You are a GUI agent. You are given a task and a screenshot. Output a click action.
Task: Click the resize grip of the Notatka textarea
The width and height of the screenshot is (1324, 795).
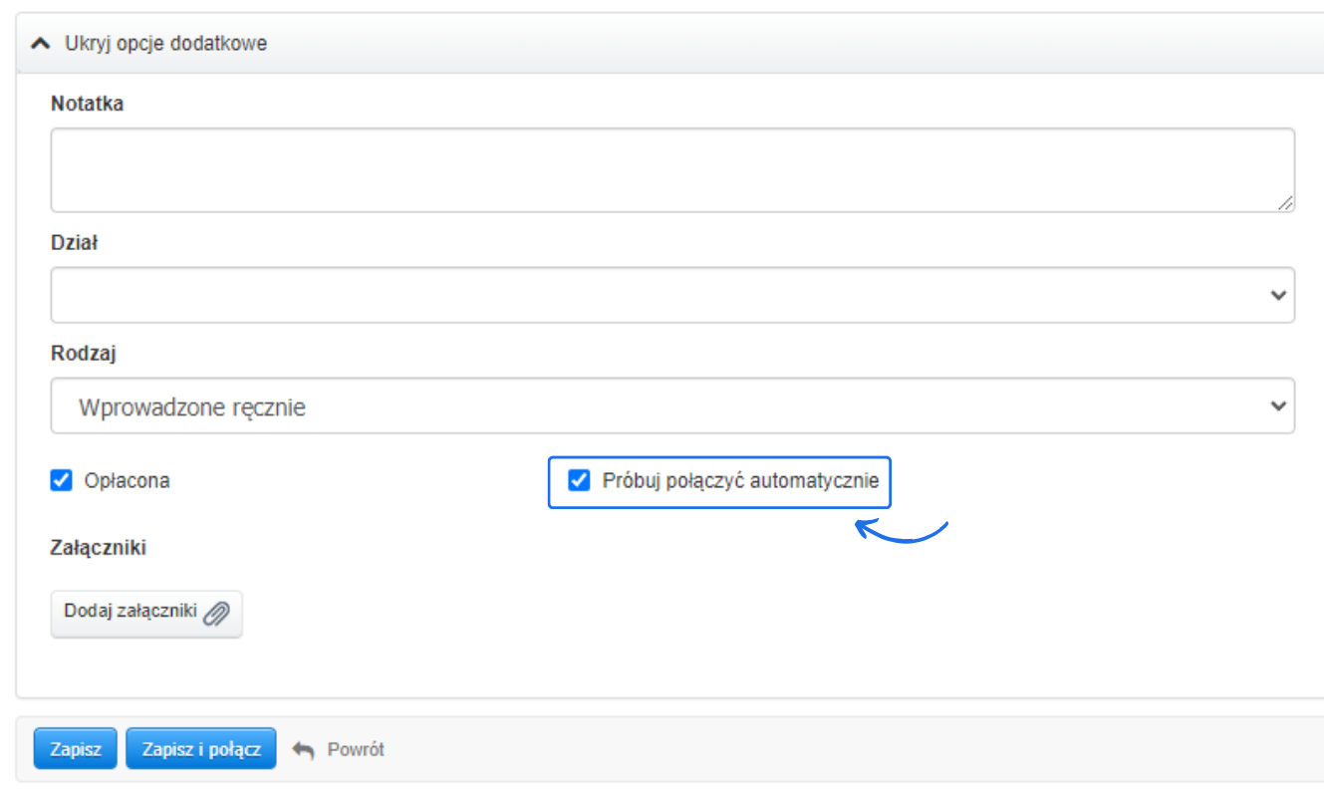[1285, 202]
